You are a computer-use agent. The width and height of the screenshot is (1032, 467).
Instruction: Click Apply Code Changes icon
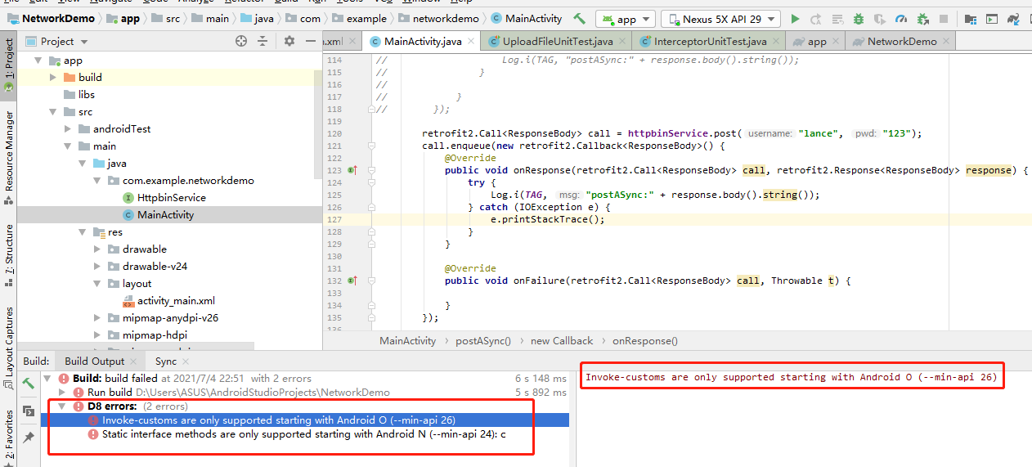coord(837,18)
